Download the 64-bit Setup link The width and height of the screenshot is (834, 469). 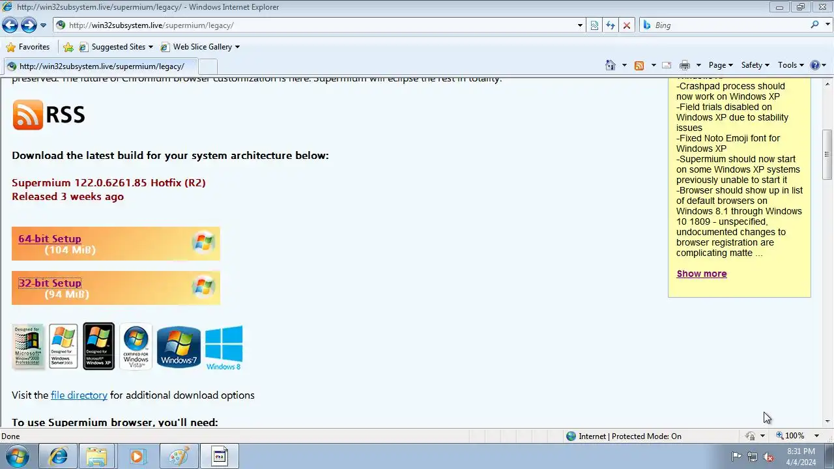click(x=50, y=239)
